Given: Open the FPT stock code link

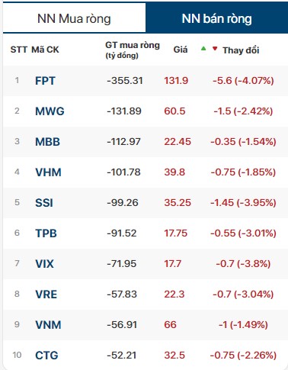Looking at the screenshot, I should (45, 81).
